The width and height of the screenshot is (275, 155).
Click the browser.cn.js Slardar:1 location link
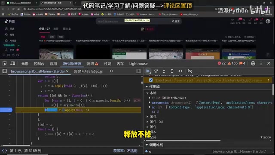pos(240,151)
